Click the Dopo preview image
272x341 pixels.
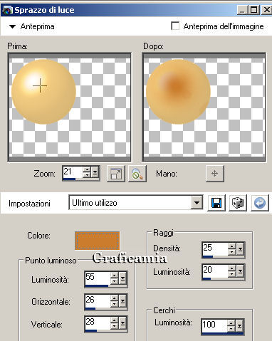point(204,107)
